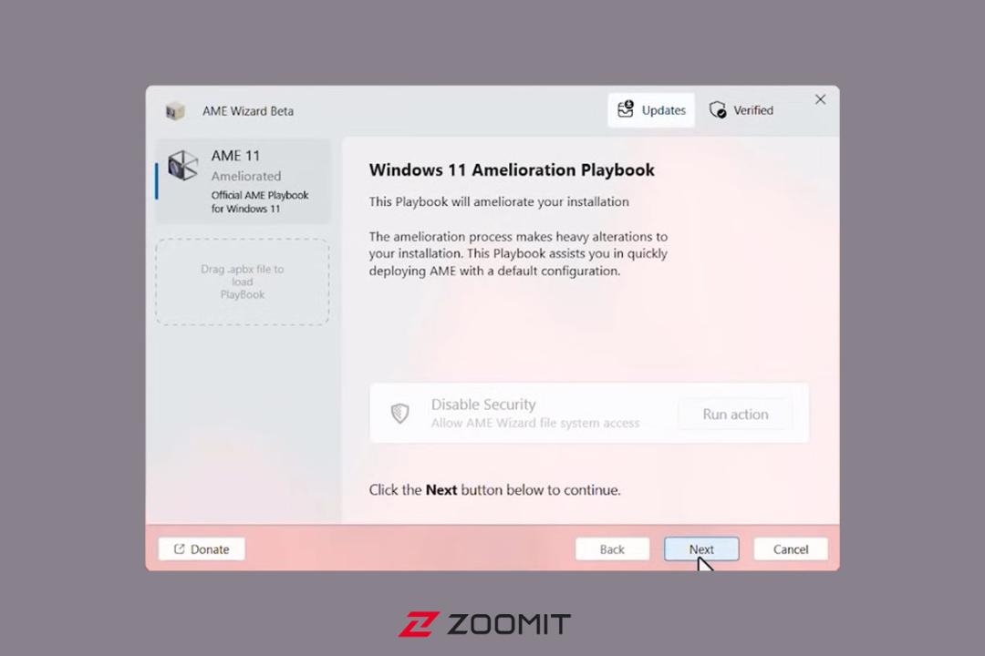Click the Donate button

202,548
